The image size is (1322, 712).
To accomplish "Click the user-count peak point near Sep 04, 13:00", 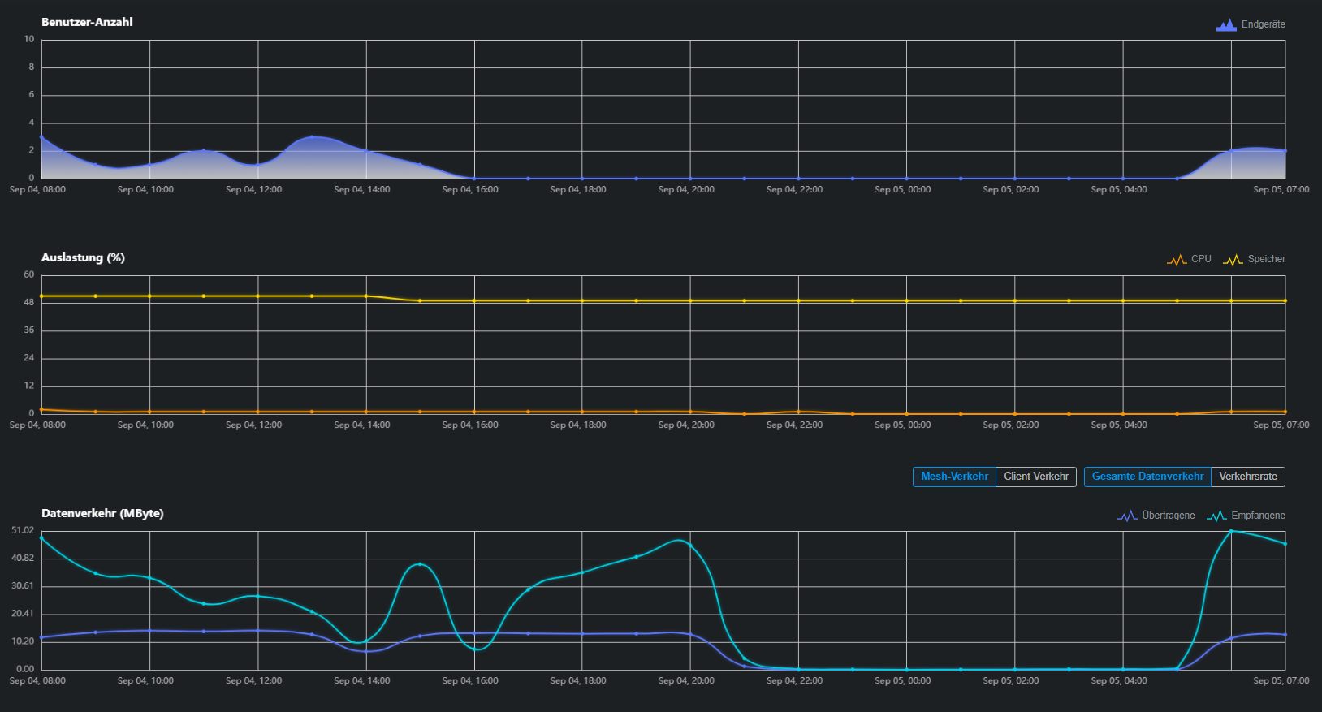I will (x=312, y=137).
